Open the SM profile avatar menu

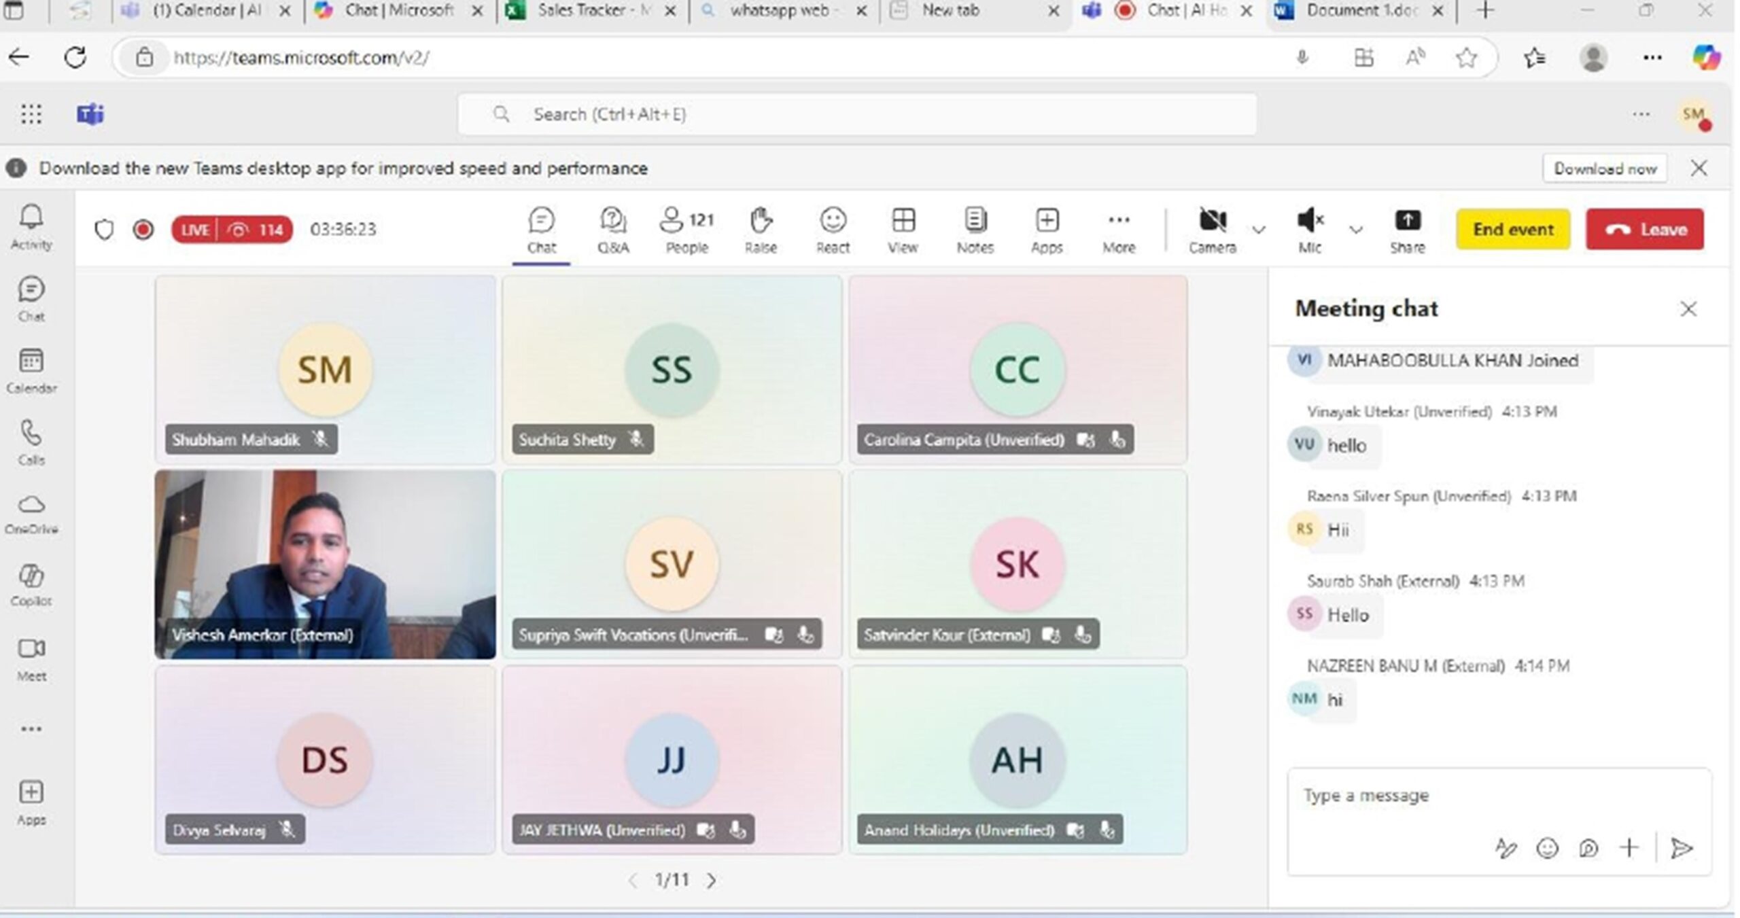[1693, 114]
